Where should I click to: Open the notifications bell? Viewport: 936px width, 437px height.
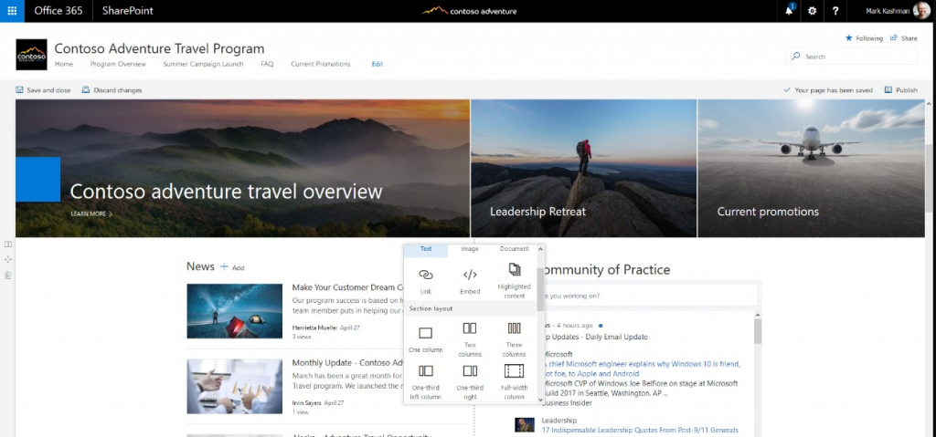click(x=789, y=11)
